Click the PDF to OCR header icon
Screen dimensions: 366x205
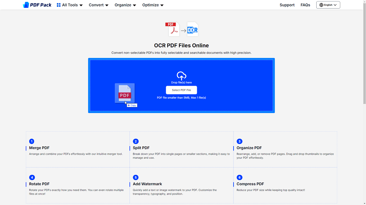[182, 29]
